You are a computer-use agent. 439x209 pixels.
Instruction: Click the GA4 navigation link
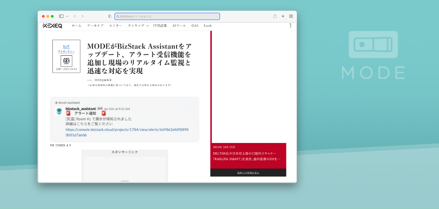coord(195,25)
